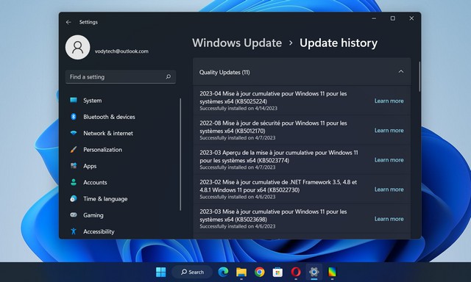Viewport: 471px width, 282px height.
Task: Click the taskbar Search box
Action: click(192, 272)
